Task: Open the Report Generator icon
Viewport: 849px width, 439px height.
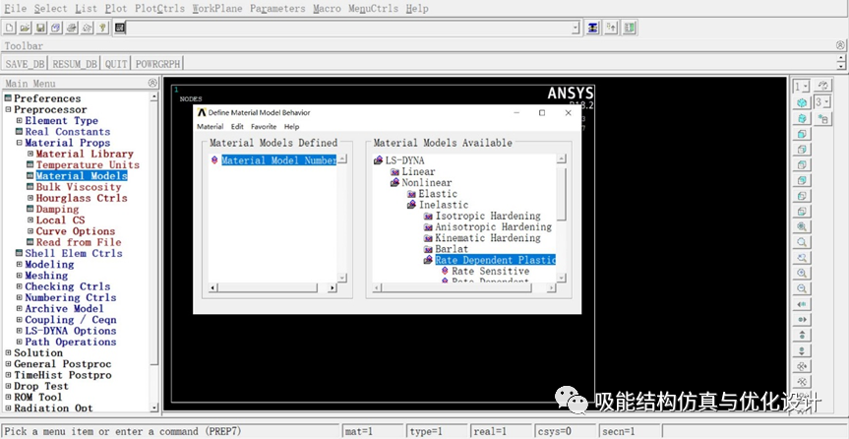Action: tap(88, 28)
